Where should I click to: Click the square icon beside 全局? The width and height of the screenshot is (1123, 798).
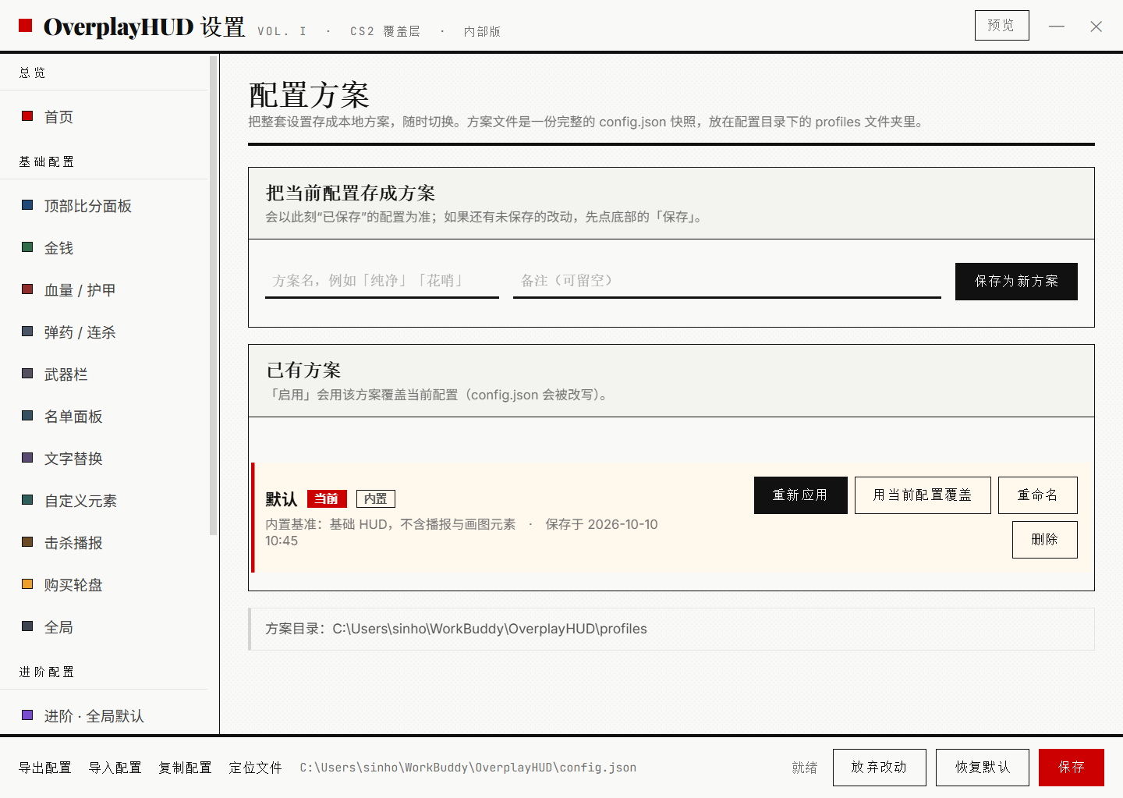27,626
